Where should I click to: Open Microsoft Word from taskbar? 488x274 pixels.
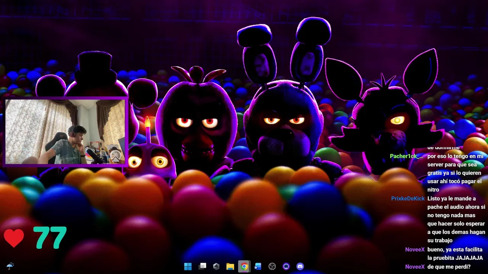pos(258,266)
